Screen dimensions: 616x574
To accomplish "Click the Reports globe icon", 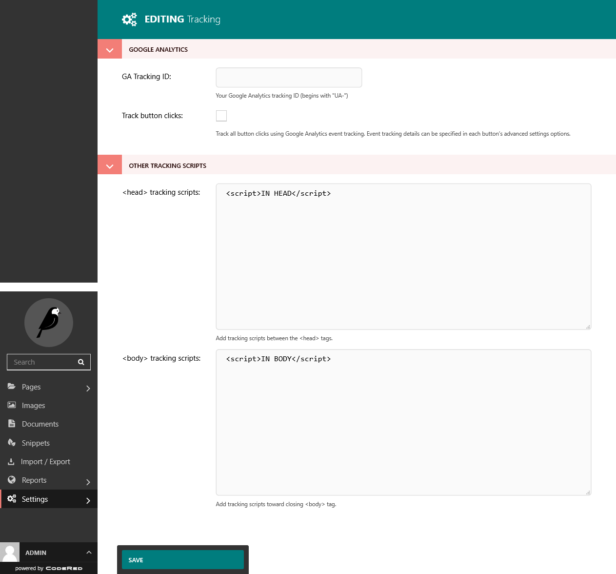I will click(12, 480).
